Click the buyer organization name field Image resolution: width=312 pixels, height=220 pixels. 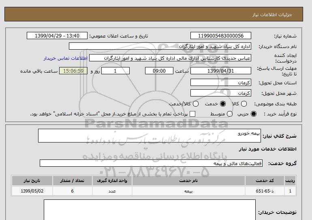[160, 46]
